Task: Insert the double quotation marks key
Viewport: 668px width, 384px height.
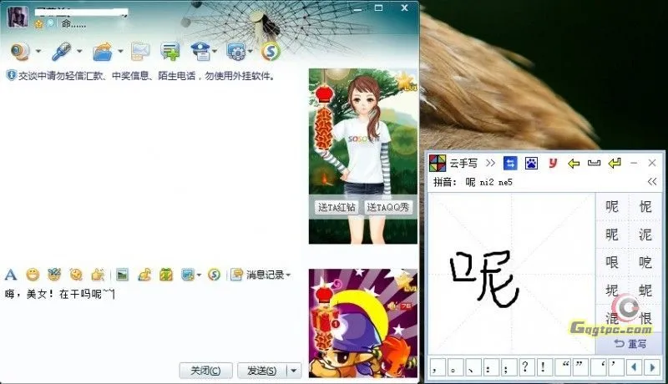Action: 572,367
